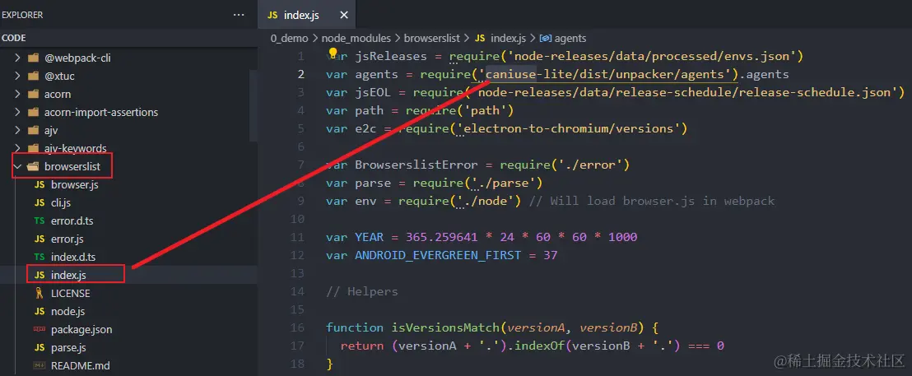
Task: Open Explorer more actions ellipsis menu
Action: (x=239, y=15)
